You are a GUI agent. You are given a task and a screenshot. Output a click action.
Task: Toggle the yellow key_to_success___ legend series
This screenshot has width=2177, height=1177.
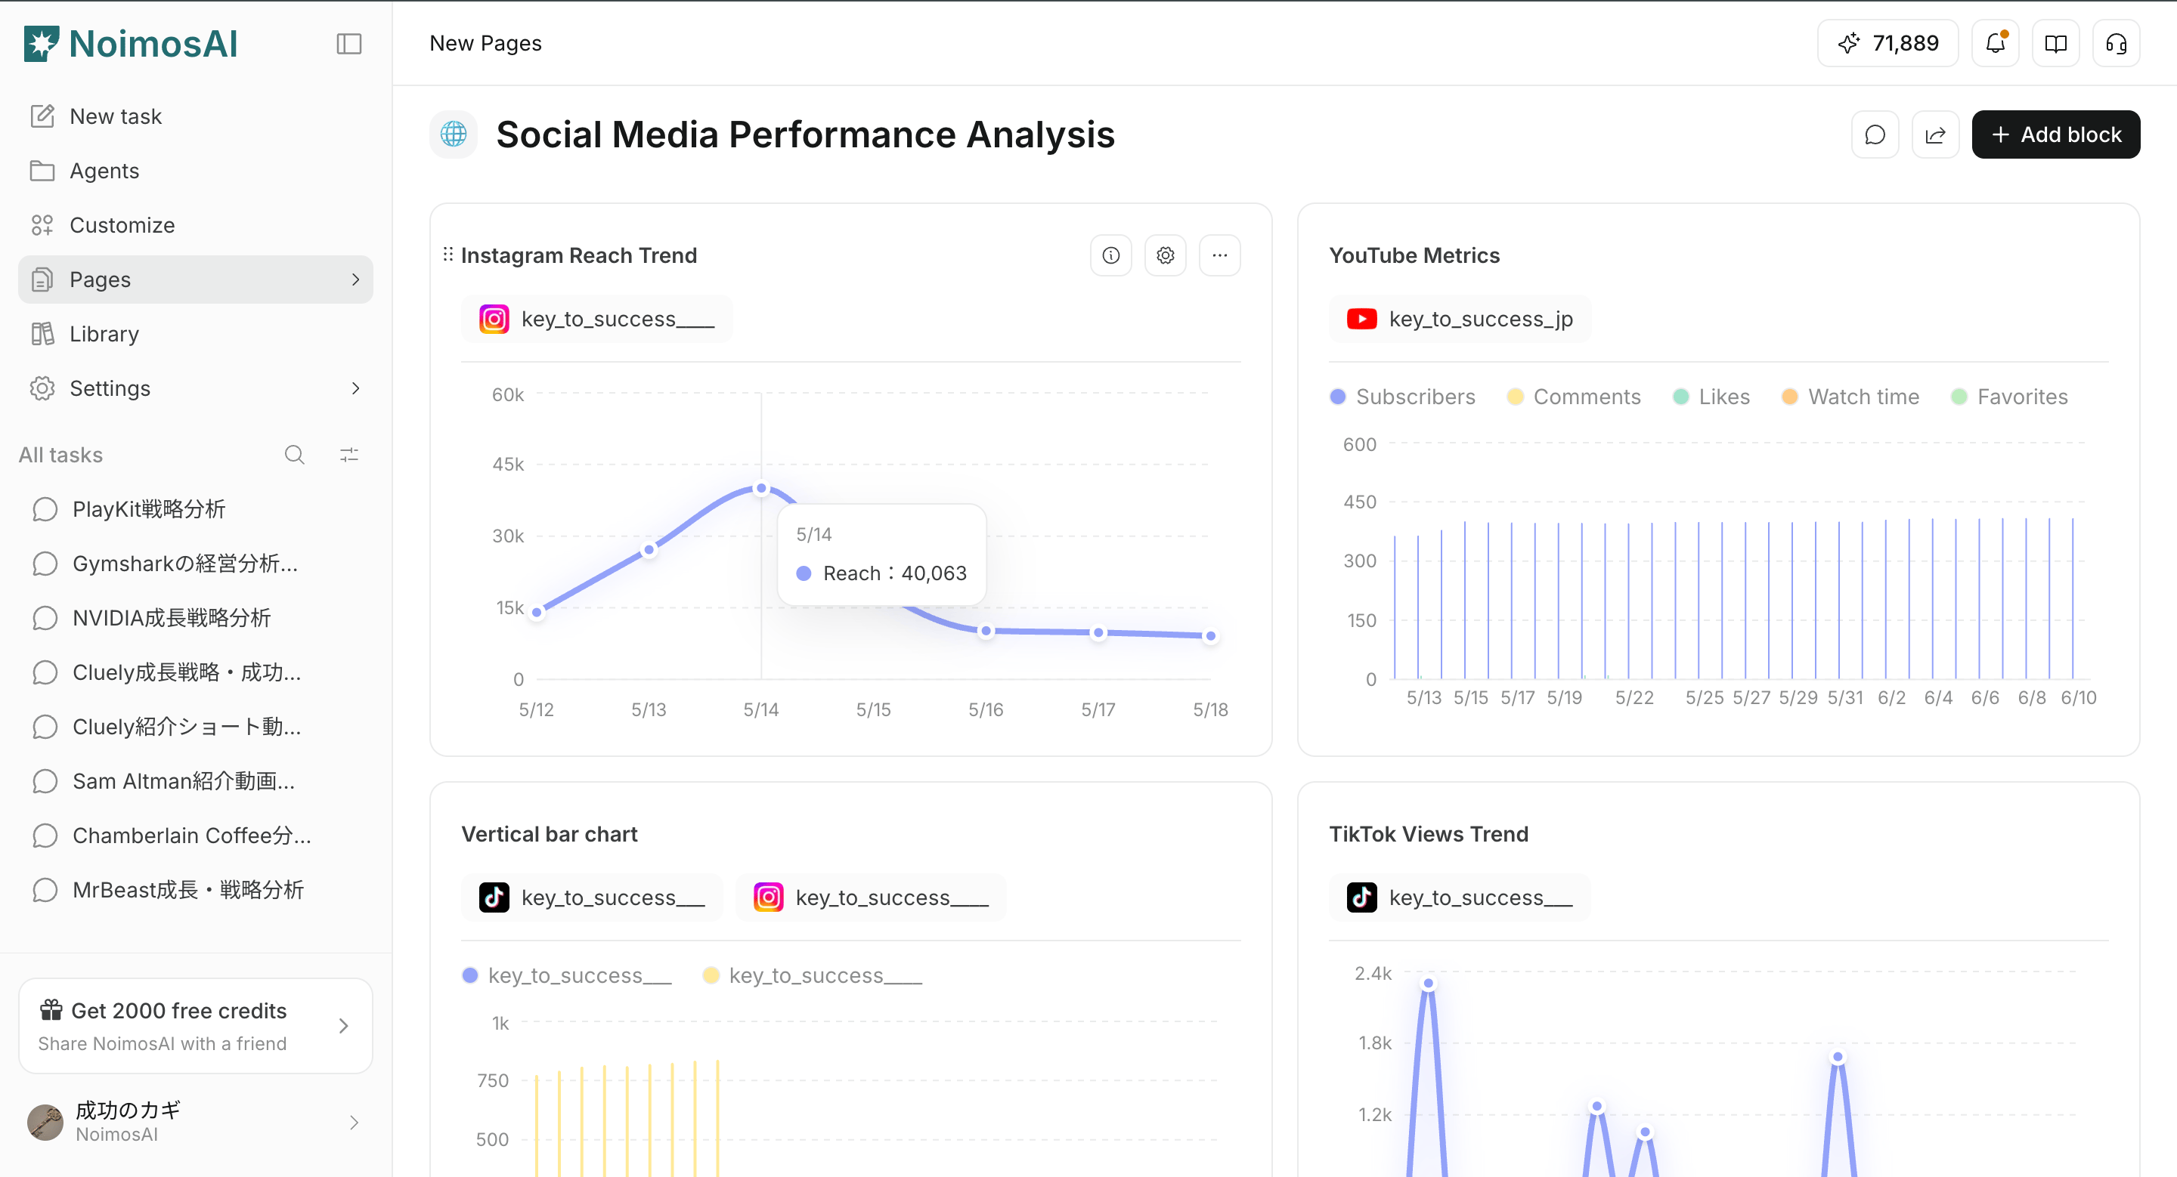(x=812, y=975)
